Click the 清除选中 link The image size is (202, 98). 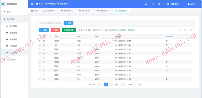tap(131, 30)
